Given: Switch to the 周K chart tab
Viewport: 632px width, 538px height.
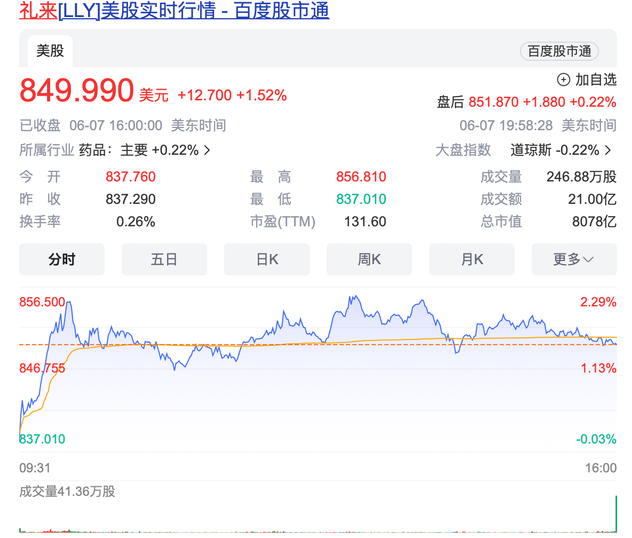Looking at the screenshot, I should click(x=369, y=259).
